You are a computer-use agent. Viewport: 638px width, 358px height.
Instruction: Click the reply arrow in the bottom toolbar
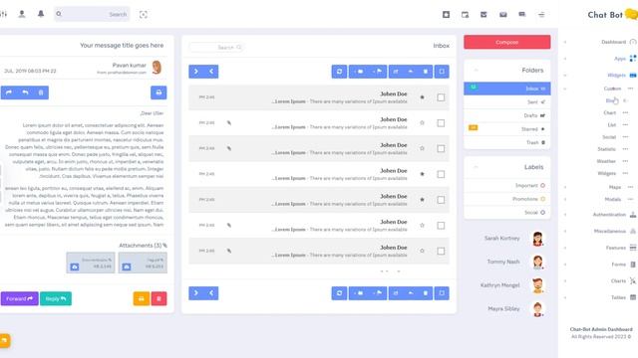point(411,293)
